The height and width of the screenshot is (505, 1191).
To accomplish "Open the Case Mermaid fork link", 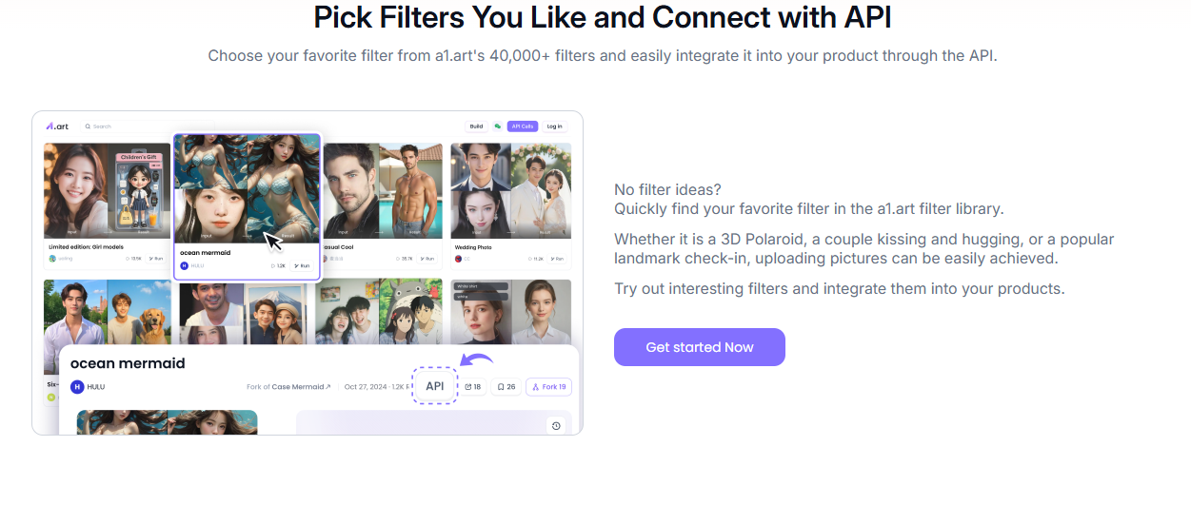I will [x=299, y=387].
